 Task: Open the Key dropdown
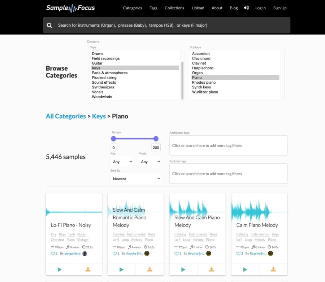click(x=121, y=162)
